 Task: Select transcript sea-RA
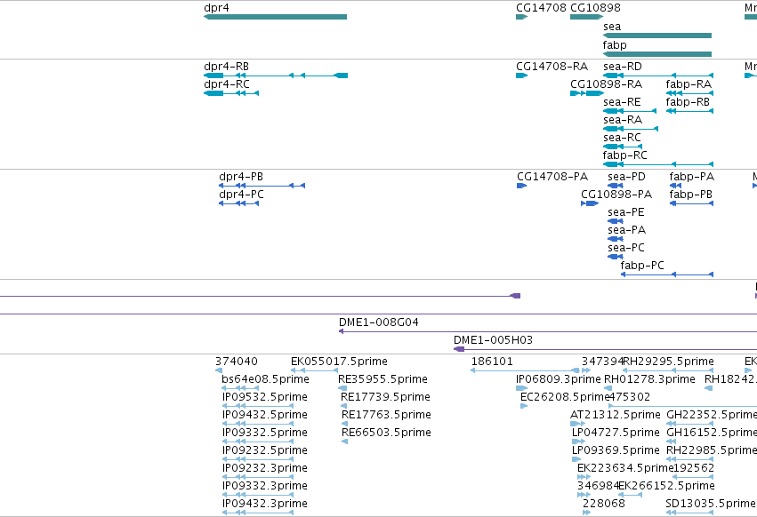coord(631,129)
